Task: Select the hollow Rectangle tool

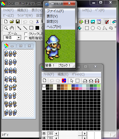Action: point(31,28)
